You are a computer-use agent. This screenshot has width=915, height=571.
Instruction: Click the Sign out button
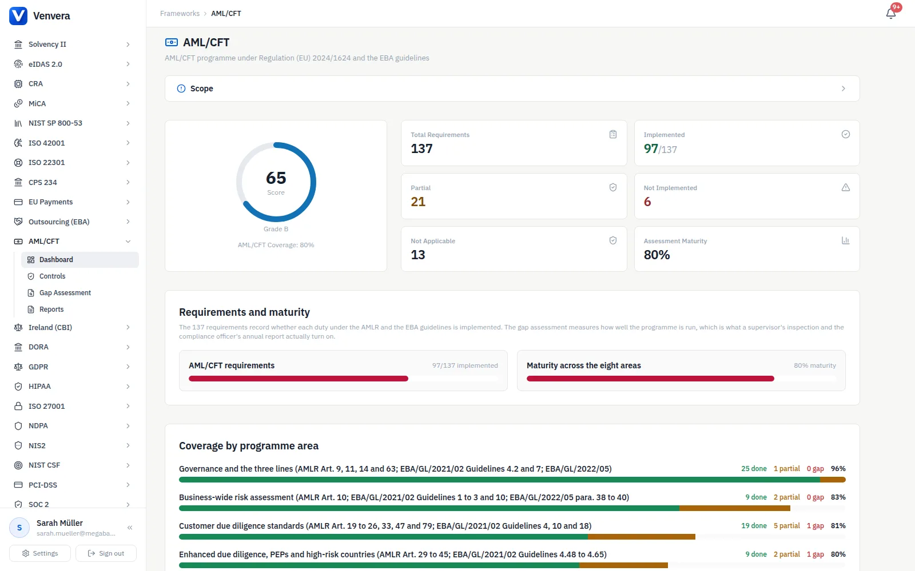point(106,553)
